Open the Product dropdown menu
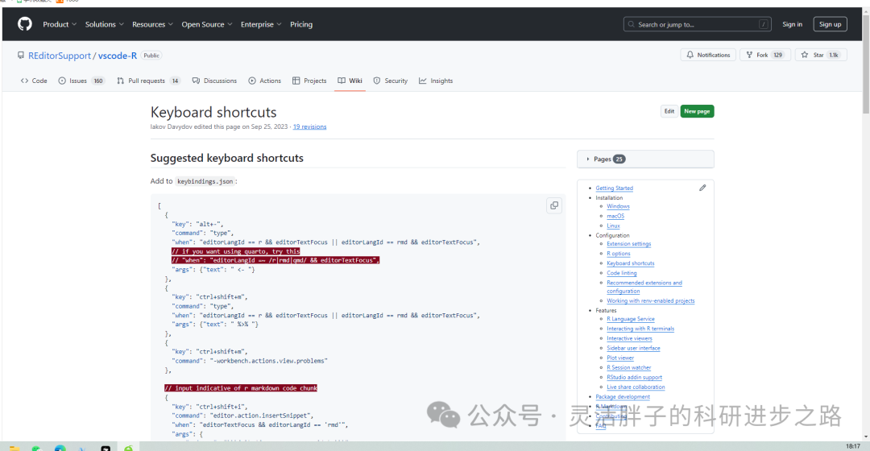This screenshot has width=870, height=451. click(60, 24)
